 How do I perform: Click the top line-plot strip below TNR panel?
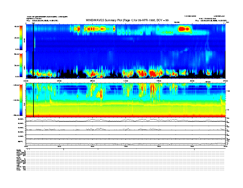[x=126, y=119]
